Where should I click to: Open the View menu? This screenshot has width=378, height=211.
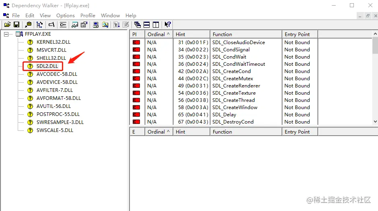click(45, 15)
